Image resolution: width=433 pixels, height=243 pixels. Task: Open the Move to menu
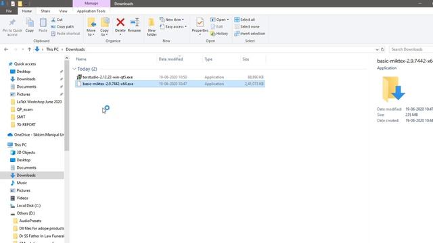(x=91, y=27)
